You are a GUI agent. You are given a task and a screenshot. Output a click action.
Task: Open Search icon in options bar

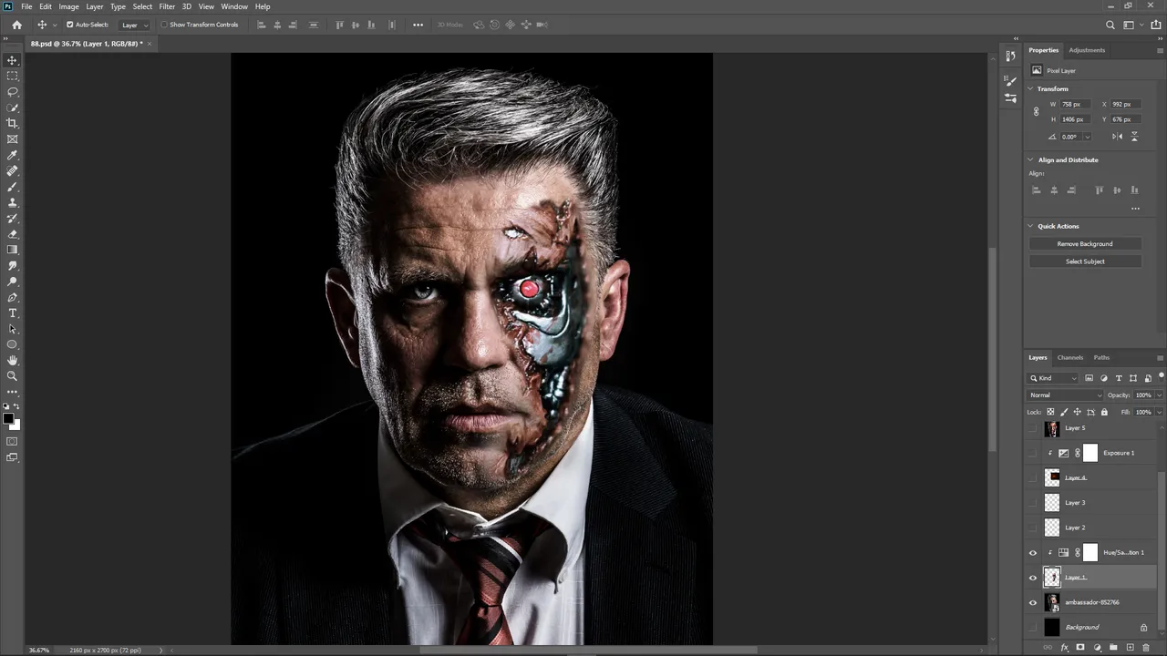[1110, 25]
